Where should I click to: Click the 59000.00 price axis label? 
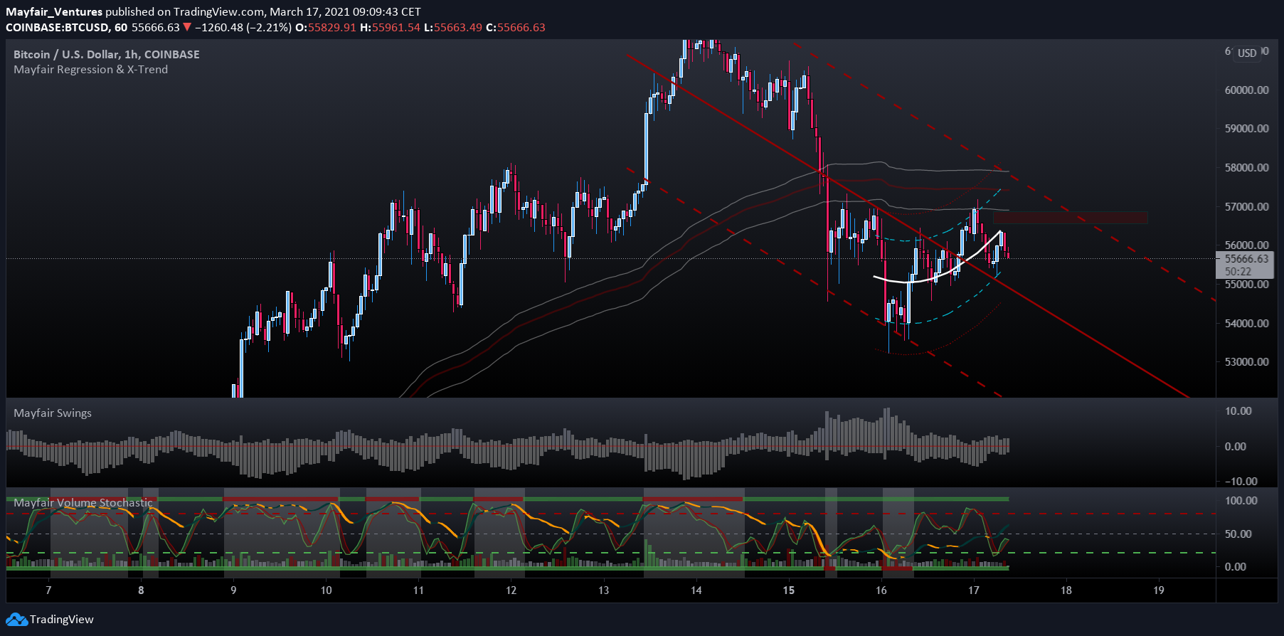pyautogui.click(x=1246, y=129)
